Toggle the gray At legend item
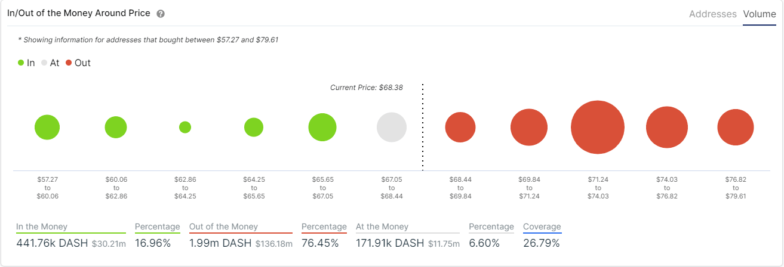This screenshot has height=267, width=784. (x=50, y=63)
